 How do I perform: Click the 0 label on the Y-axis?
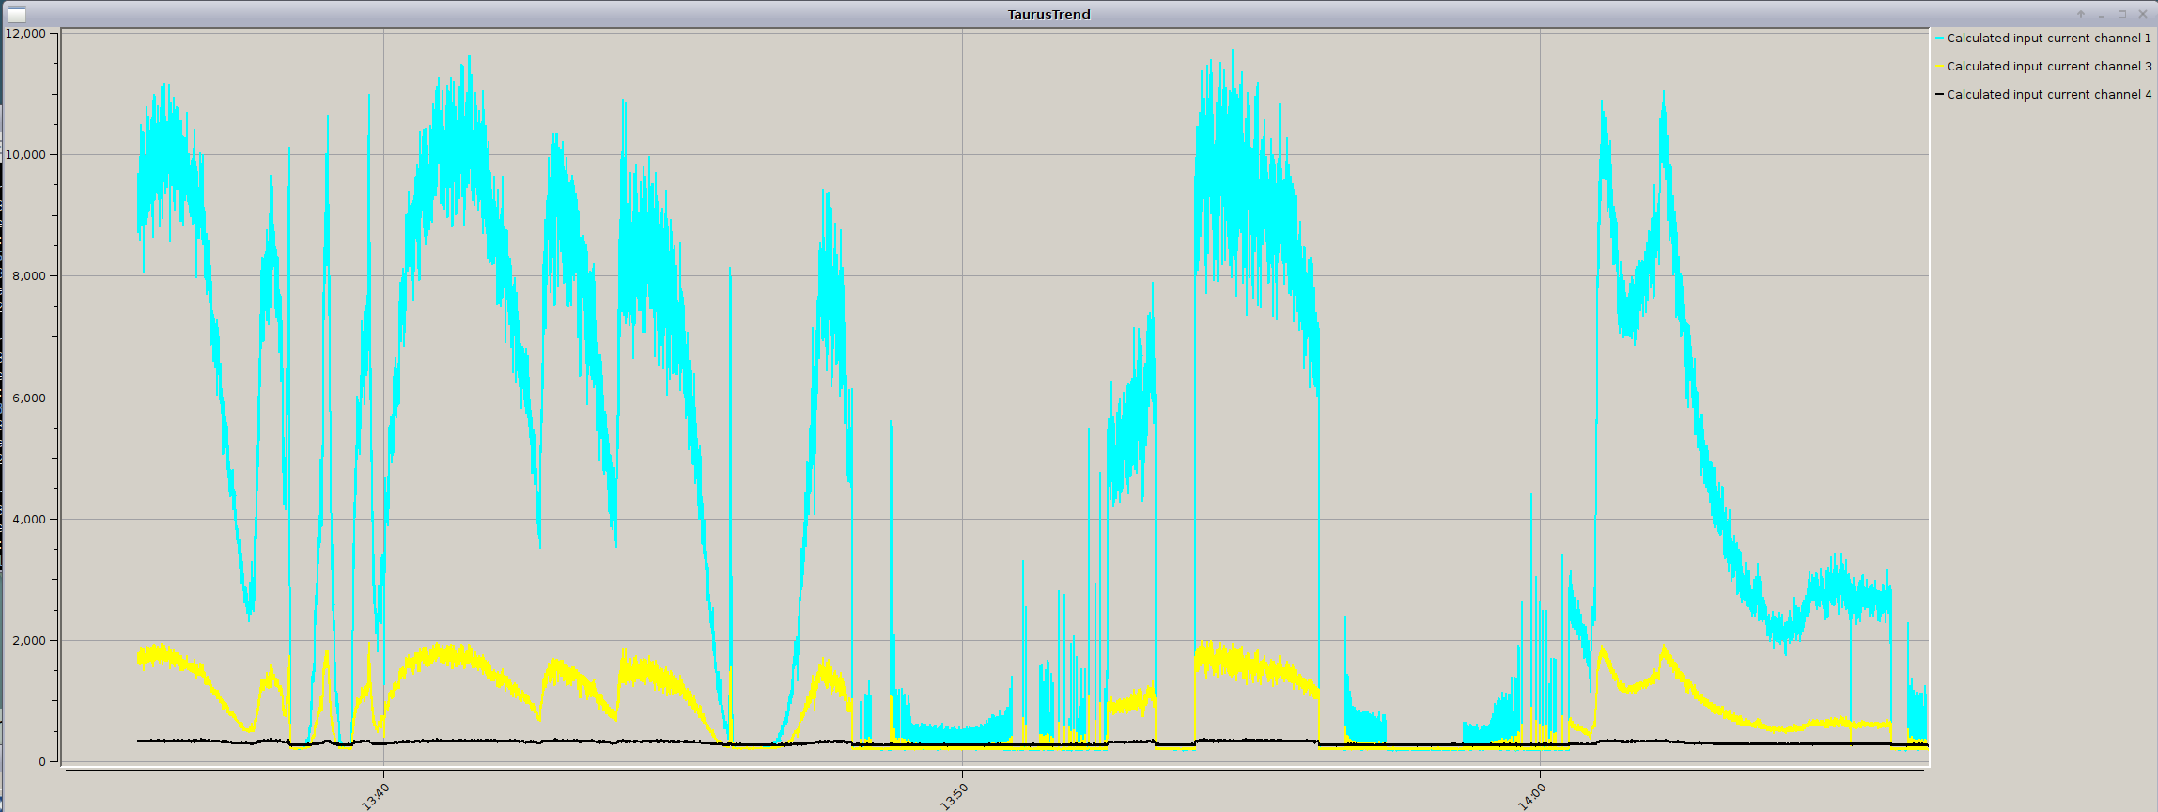coord(42,762)
